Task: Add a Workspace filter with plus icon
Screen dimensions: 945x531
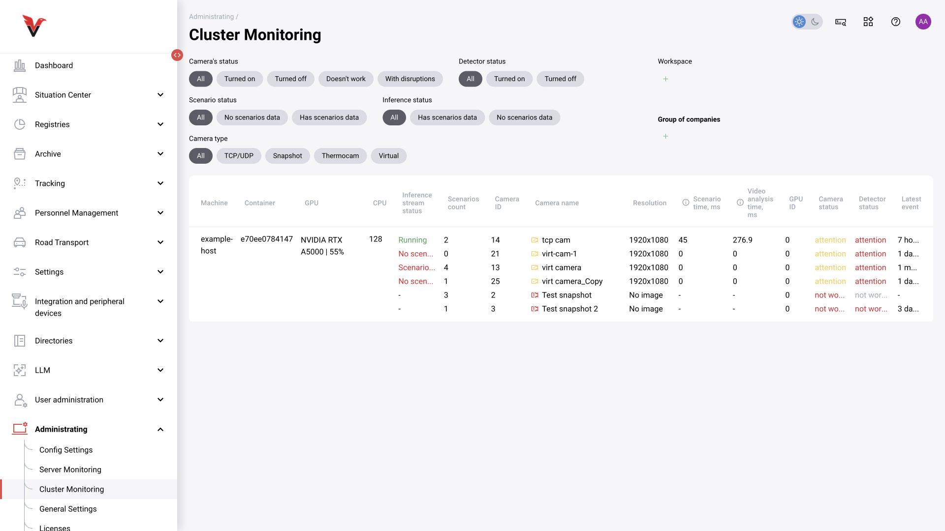Action: click(665, 79)
